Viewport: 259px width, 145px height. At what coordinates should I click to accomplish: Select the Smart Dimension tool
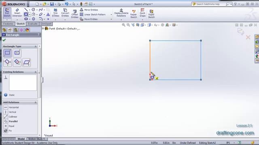point(17,12)
